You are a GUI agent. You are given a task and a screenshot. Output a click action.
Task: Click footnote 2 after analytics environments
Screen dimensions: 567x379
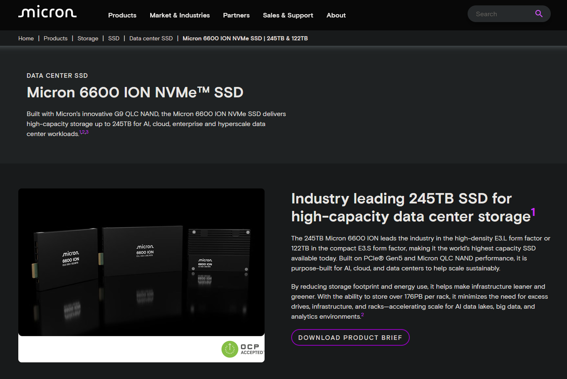tap(362, 315)
